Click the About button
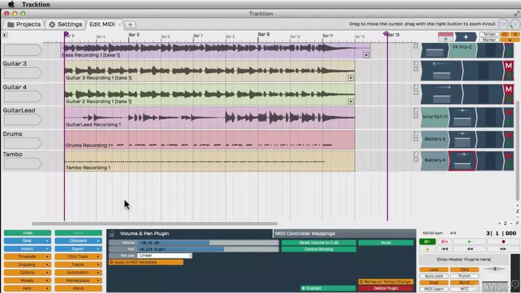Screen dimensions: 521x293 [x=78, y=288]
